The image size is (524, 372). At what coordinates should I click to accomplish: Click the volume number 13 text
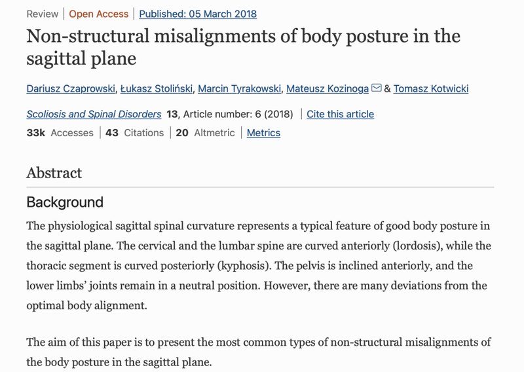[172, 115]
